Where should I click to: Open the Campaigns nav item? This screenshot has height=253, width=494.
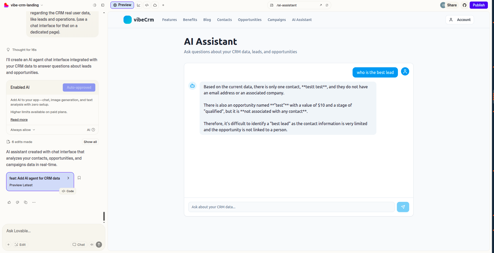[x=276, y=20]
